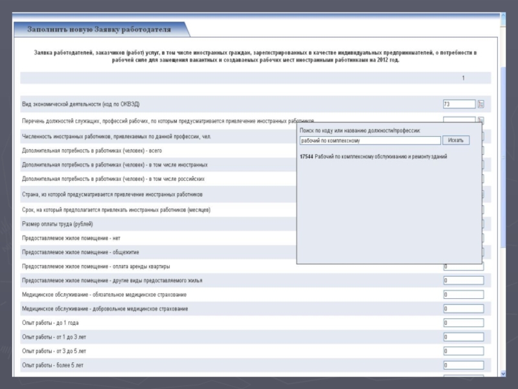Viewport: 518px width, 389px height.
Task: Select result 17544 Рабочий по комплексному обслуживанию
Action: [373, 157]
